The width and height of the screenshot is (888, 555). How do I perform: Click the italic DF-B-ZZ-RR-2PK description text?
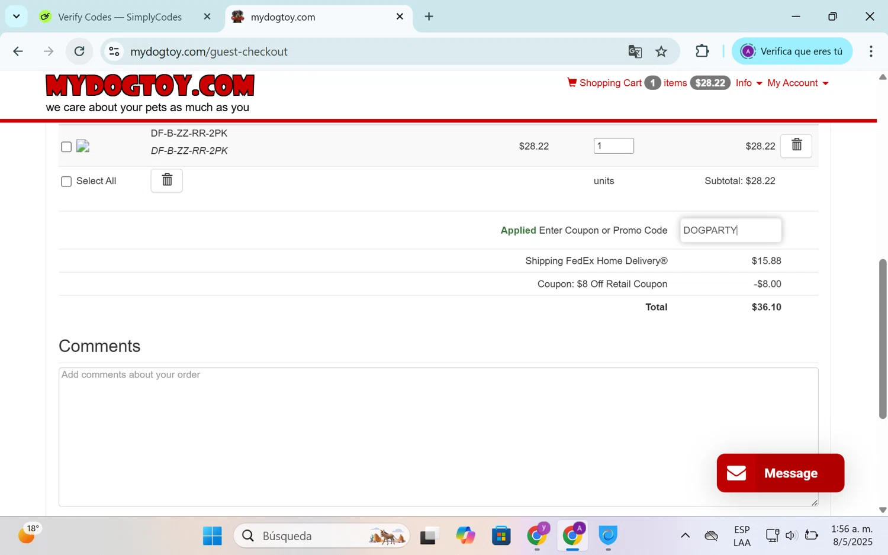click(x=189, y=151)
